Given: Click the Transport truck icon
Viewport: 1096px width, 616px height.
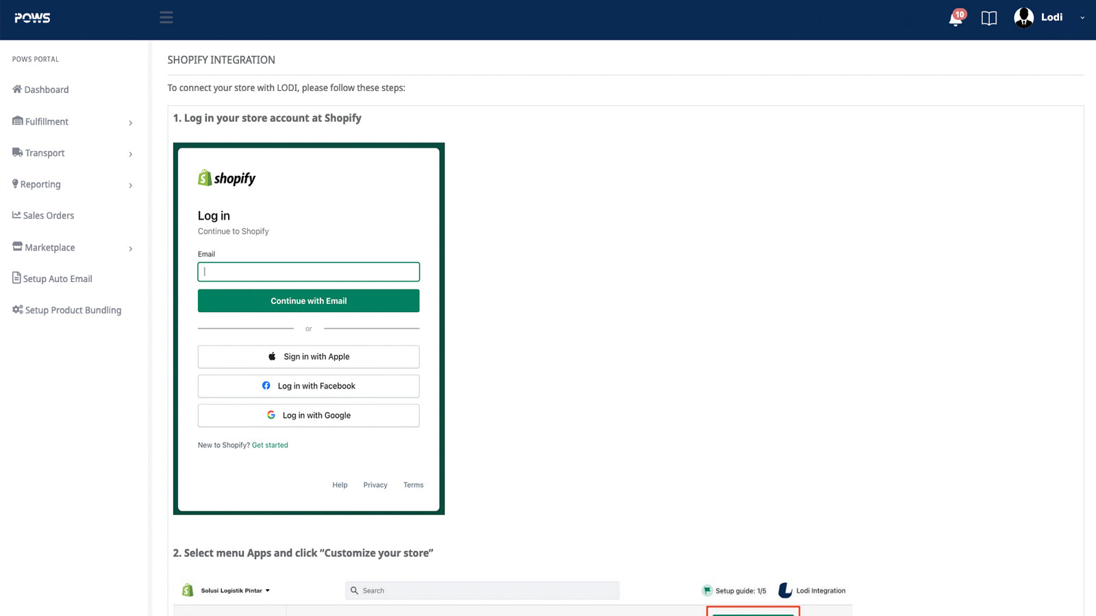Looking at the screenshot, I should pyautogui.click(x=18, y=153).
